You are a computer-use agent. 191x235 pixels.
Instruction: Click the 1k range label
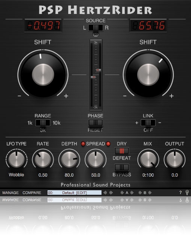30,123
